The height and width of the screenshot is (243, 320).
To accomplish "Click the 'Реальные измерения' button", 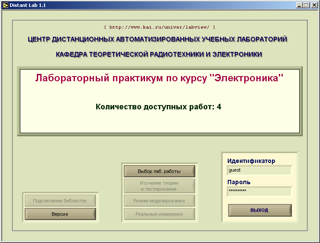I will [x=159, y=214].
